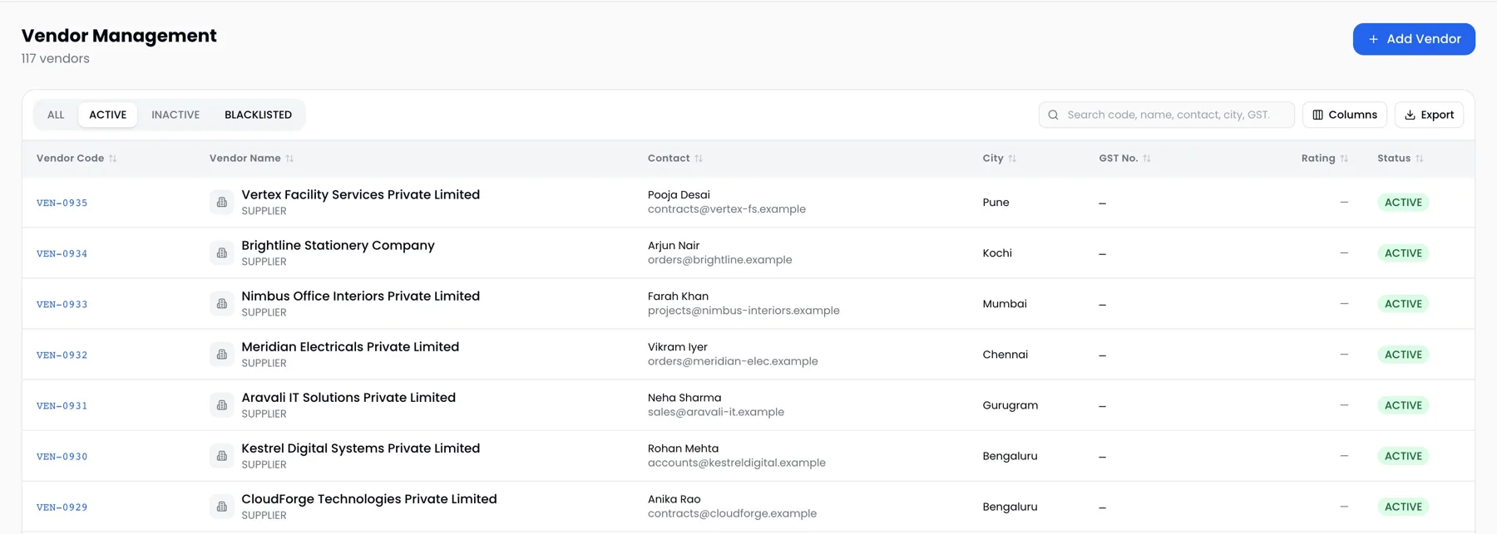Click building icon for Meridian Electricals

[222, 354]
